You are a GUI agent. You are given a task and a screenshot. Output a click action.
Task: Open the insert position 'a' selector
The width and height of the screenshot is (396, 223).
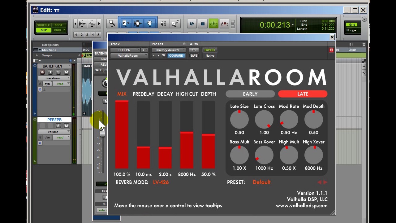(144, 50)
